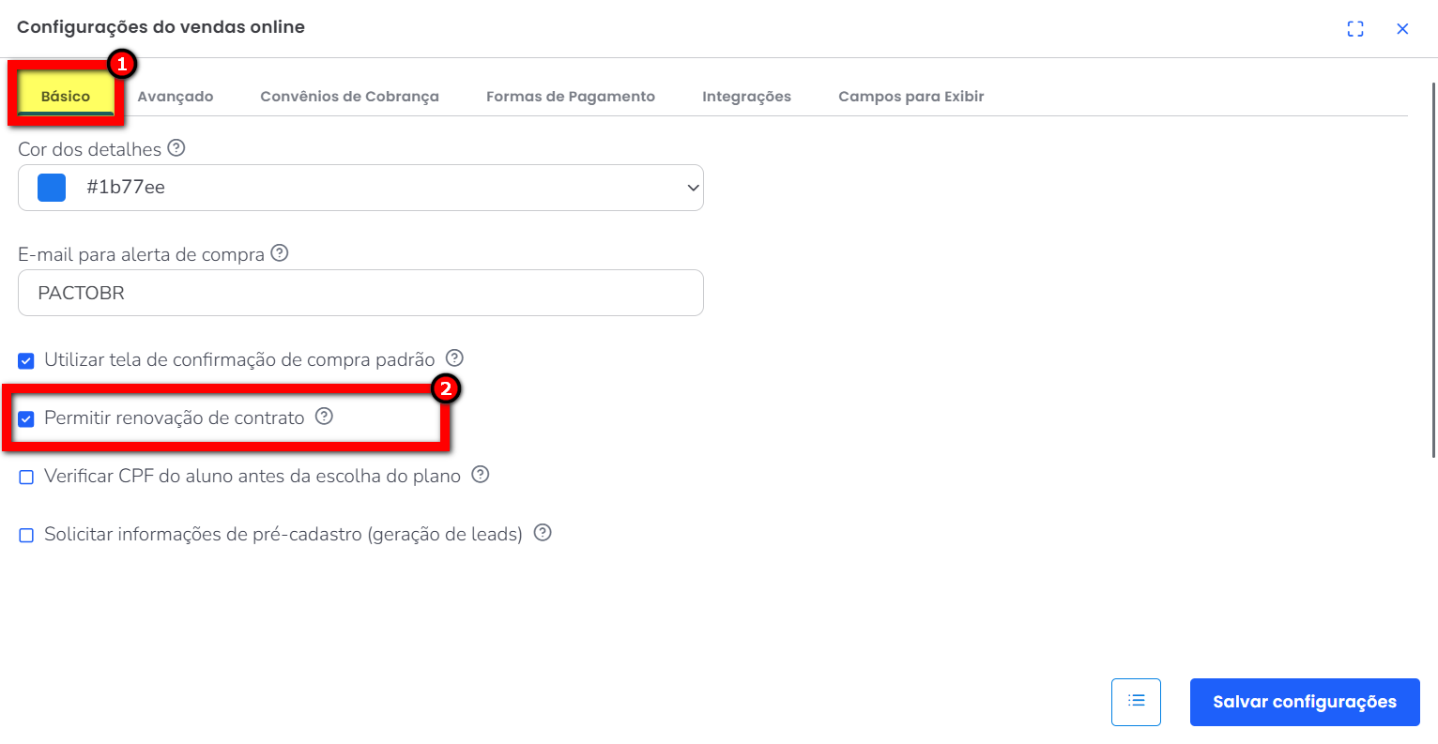Show help for pré-cadastro leads option

pos(543,533)
